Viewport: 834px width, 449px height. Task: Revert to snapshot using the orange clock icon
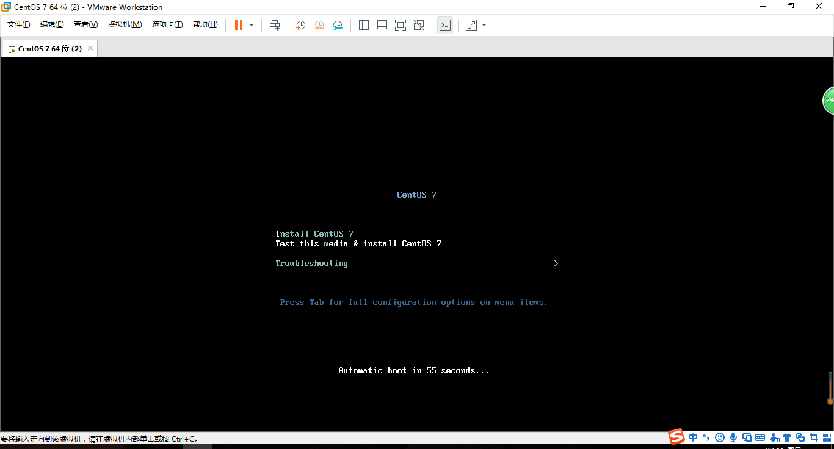coord(319,25)
